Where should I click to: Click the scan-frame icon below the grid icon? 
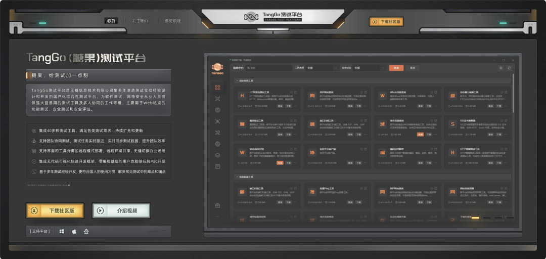coord(217,99)
